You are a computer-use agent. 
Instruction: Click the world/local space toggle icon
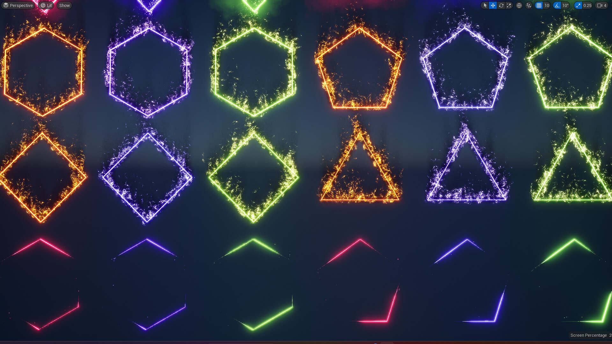tap(519, 5)
